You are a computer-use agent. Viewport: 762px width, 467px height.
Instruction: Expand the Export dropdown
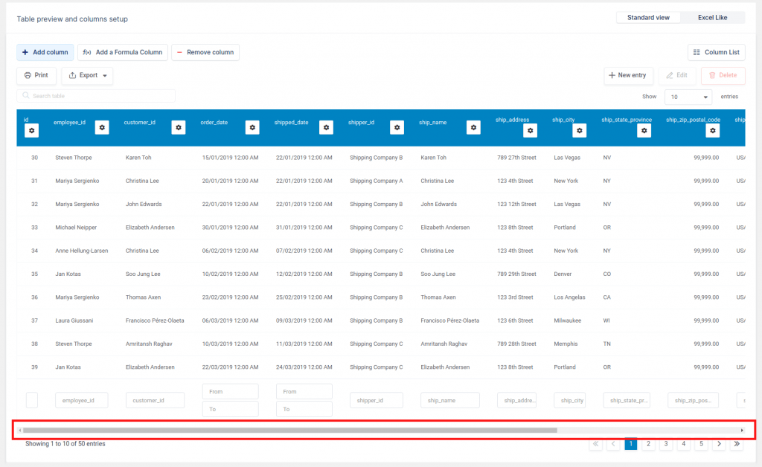pyautogui.click(x=86, y=75)
